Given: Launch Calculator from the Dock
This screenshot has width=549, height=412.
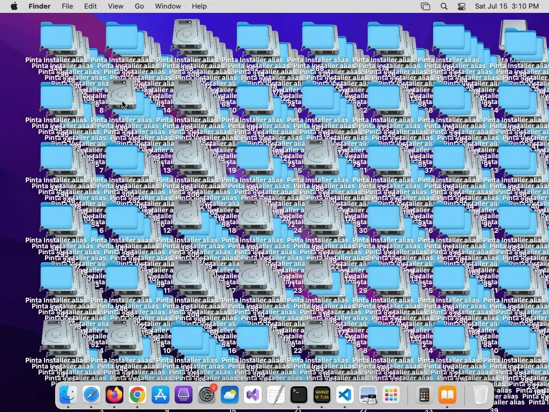Looking at the screenshot, I should coord(425,395).
